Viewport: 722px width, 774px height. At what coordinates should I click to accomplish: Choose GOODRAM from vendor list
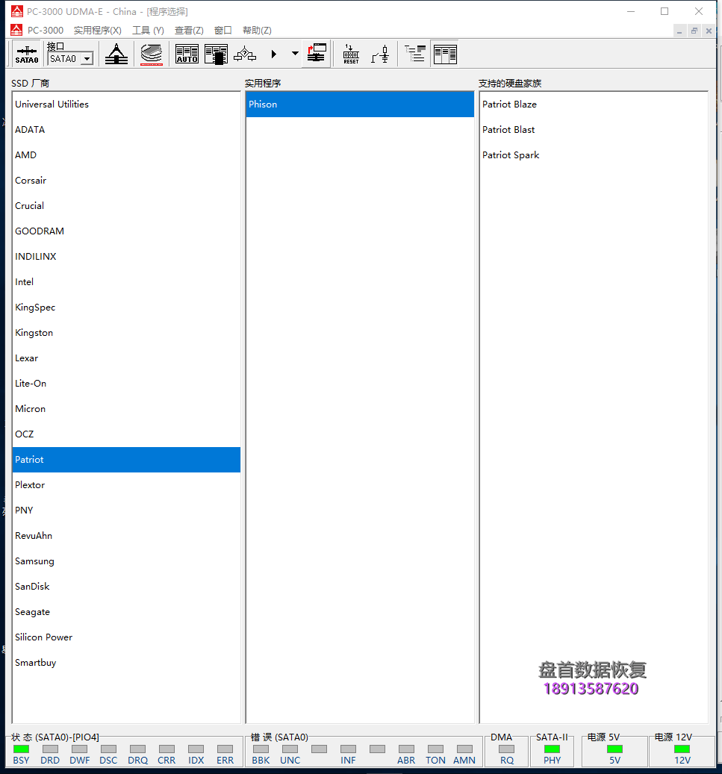tap(126, 231)
